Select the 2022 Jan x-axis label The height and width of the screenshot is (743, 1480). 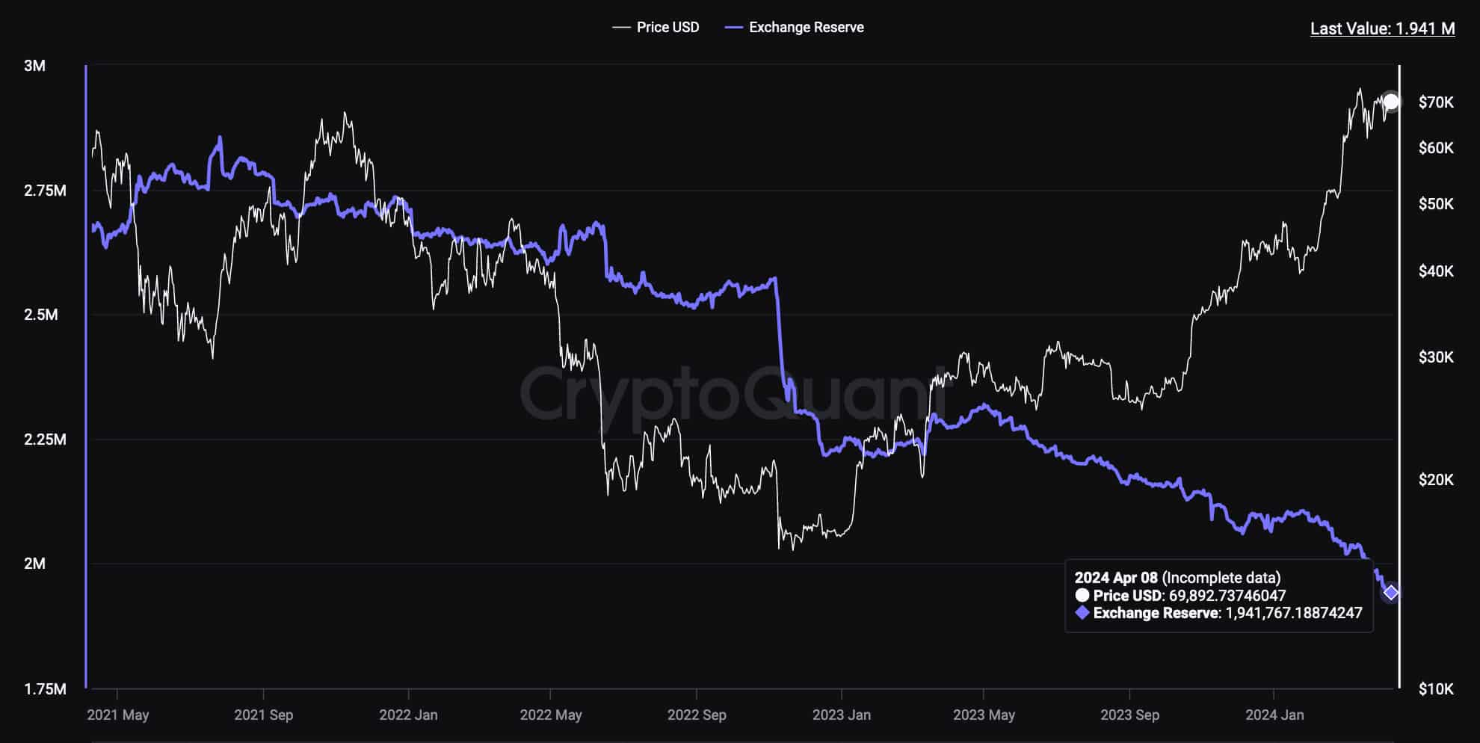tap(408, 715)
